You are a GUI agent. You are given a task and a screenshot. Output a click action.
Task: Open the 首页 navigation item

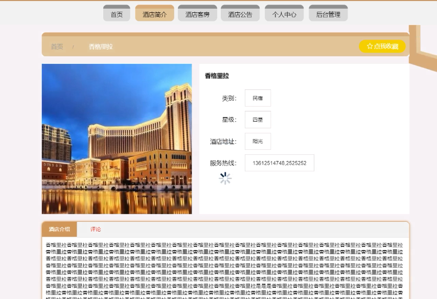[116, 14]
